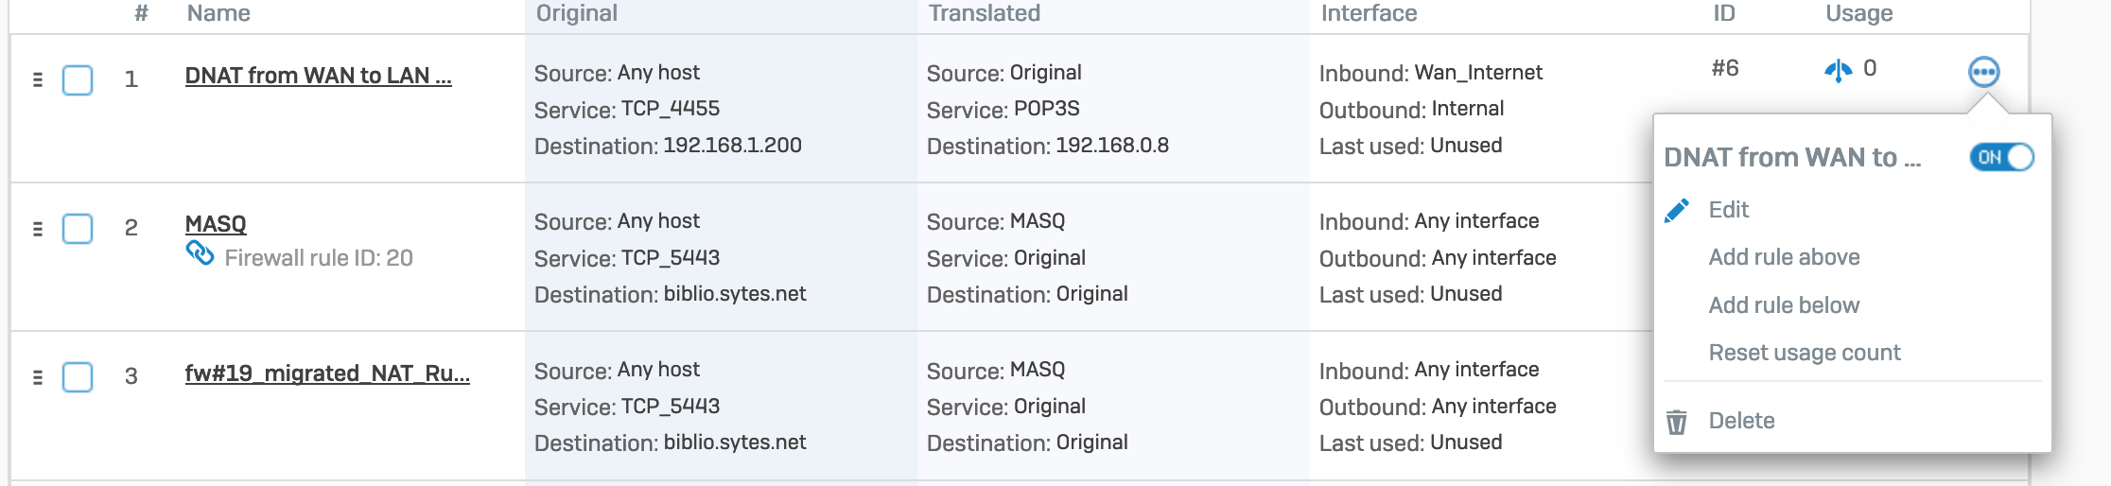Click the Usage column header
2111x486 pixels.
[x=1858, y=13]
